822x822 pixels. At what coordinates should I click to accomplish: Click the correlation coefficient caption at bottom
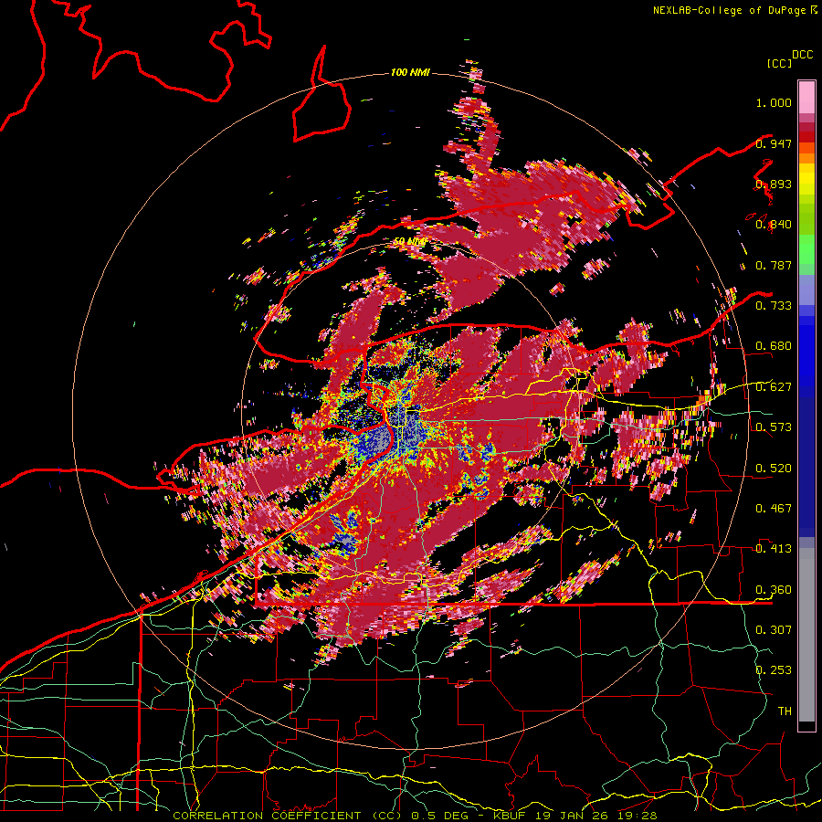click(415, 816)
